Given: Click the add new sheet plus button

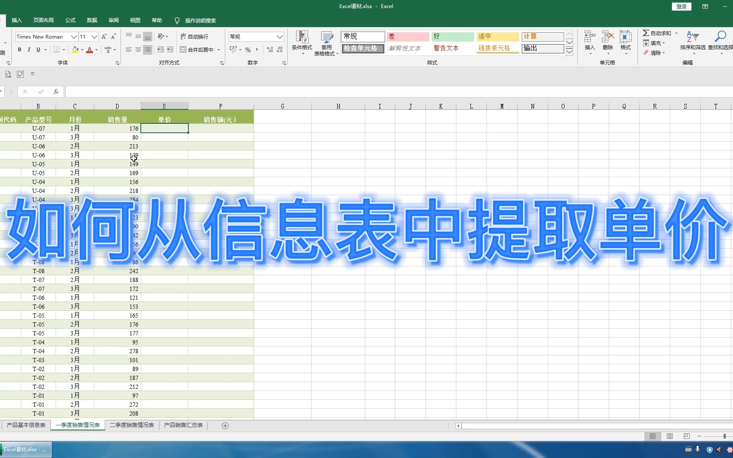Looking at the screenshot, I should 225,425.
